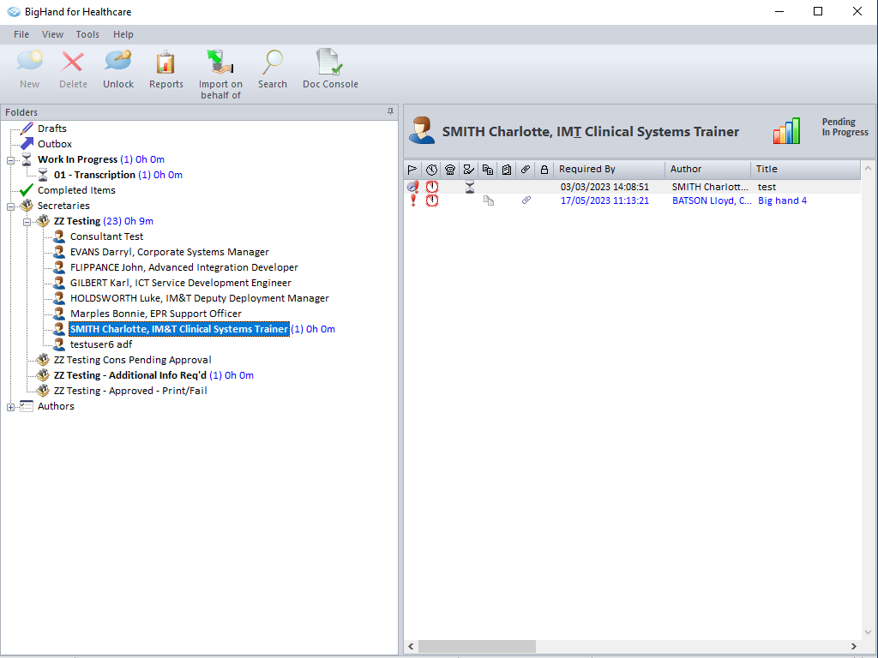Click the padlock column header icon
This screenshot has width=878, height=658.
[x=544, y=170]
